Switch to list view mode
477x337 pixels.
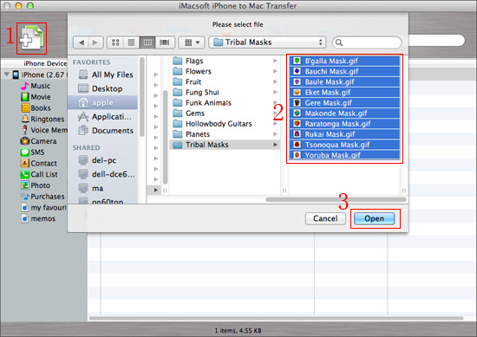pos(132,42)
